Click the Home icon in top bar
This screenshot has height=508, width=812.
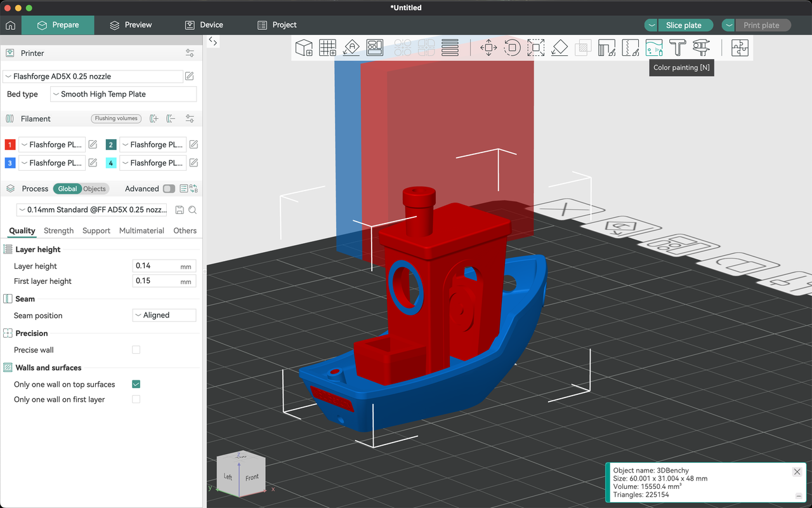tap(10, 25)
